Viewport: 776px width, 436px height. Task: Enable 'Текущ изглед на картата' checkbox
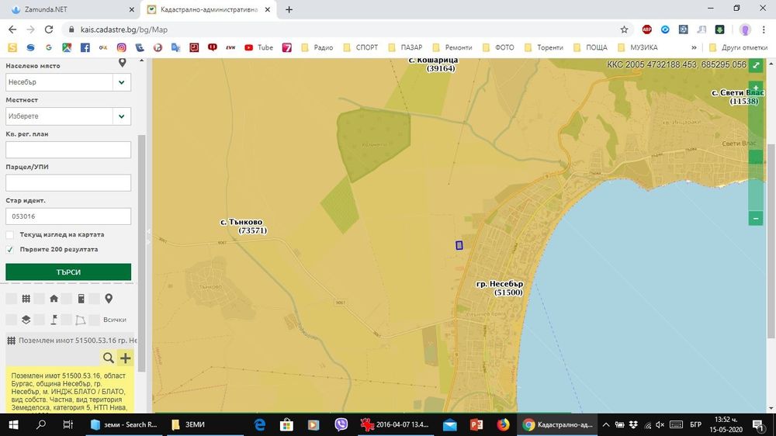pyautogui.click(x=10, y=234)
